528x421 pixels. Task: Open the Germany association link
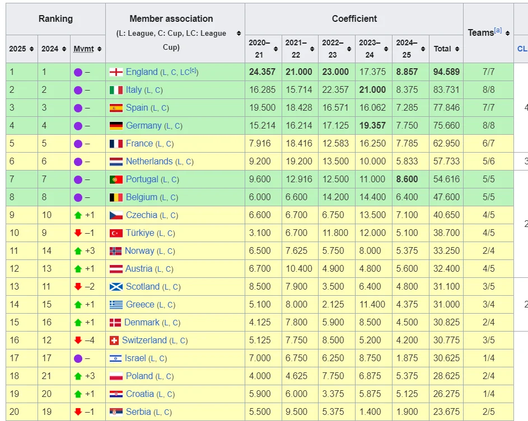[x=143, y=126]
